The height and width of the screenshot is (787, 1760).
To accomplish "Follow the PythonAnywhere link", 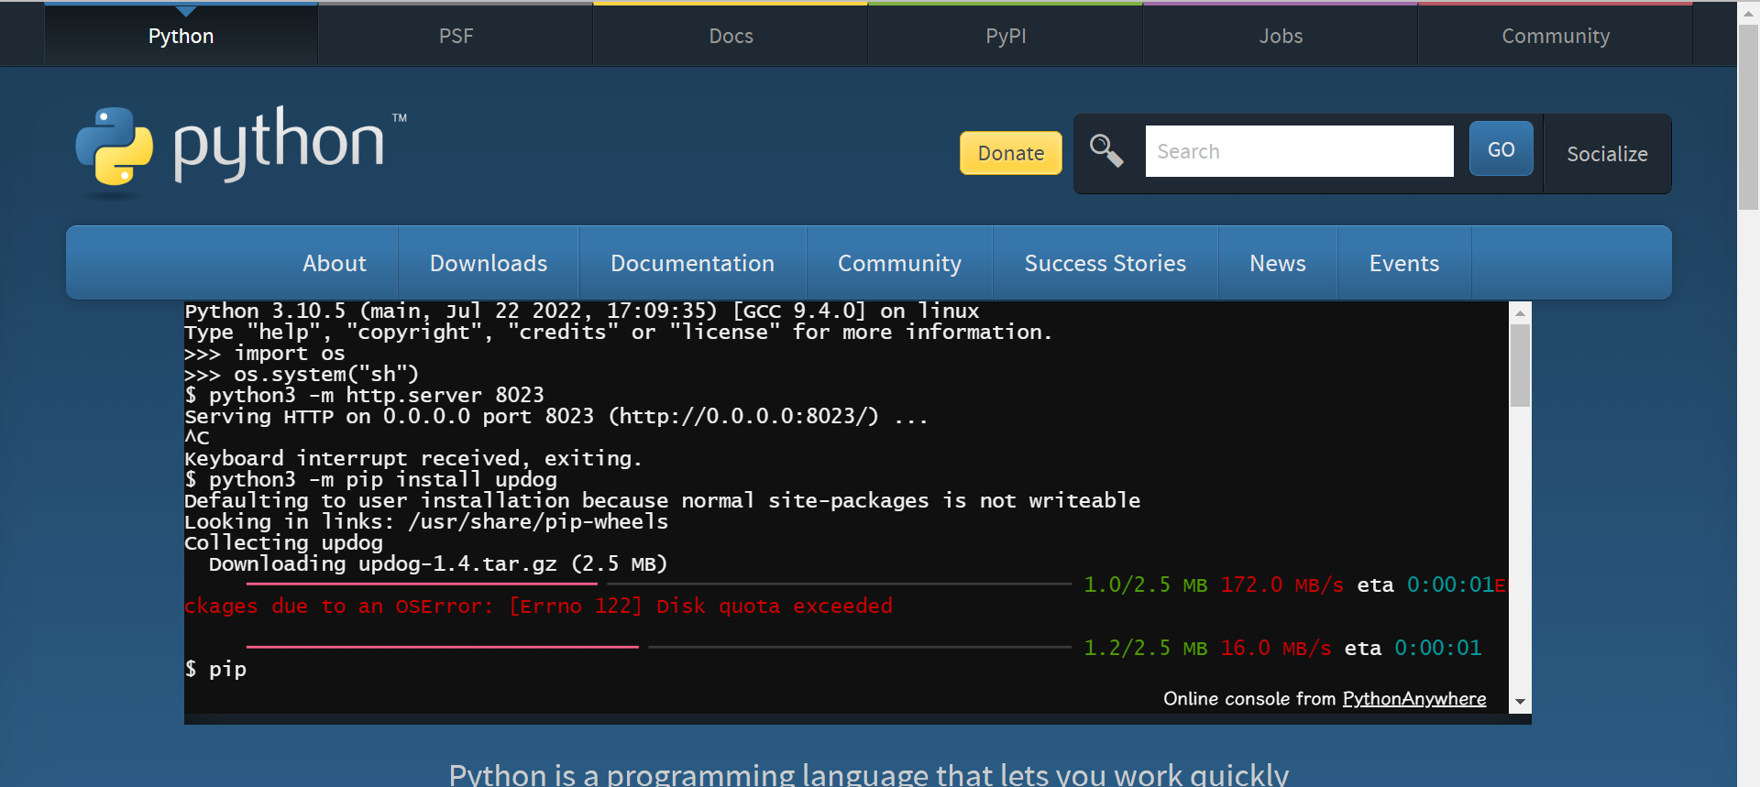I will (1413, 699).
